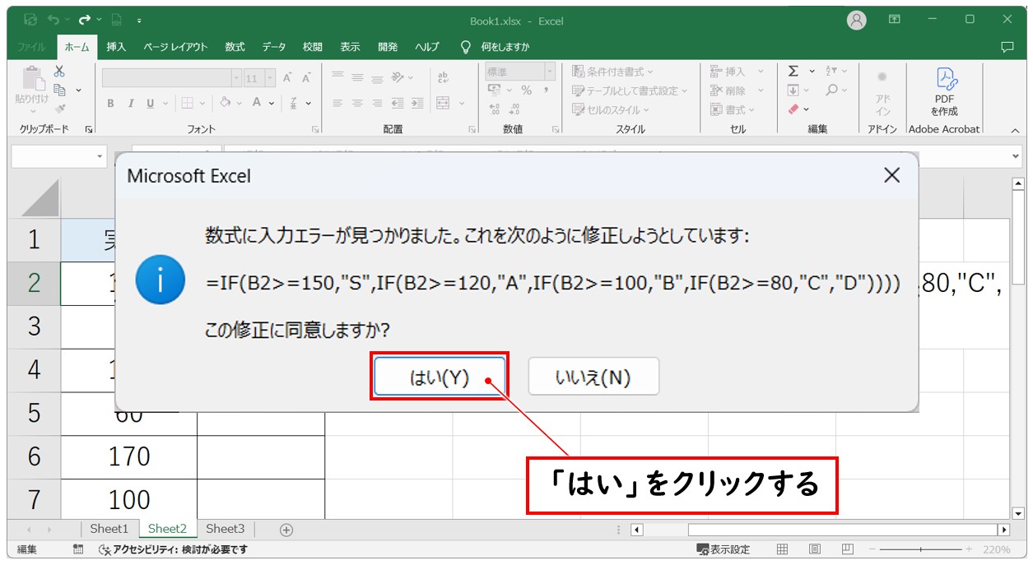
Task: Click the Undo arrow in quick access toolbar
Action: click(x=54, y=20)
